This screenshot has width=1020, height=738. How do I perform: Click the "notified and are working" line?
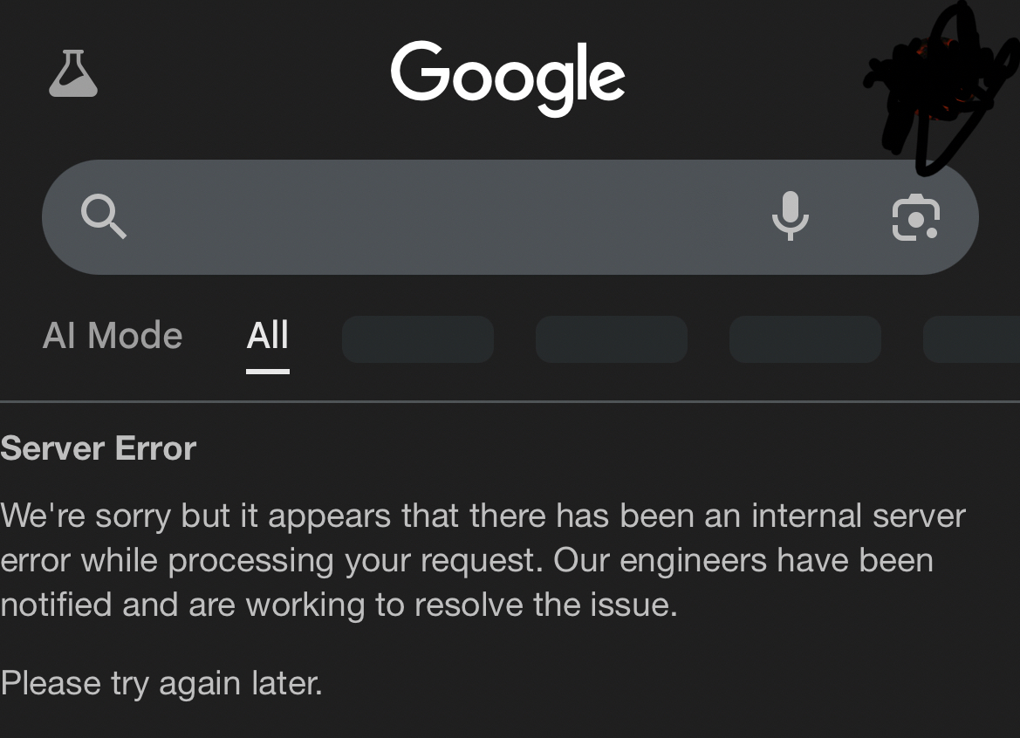point(339,604)
